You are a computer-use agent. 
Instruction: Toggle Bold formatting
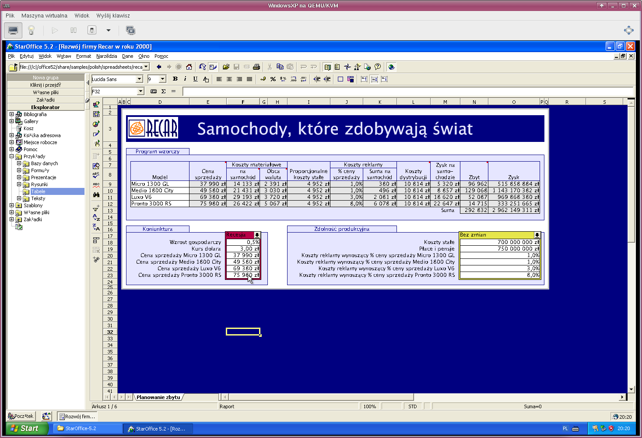coord(175,79)
